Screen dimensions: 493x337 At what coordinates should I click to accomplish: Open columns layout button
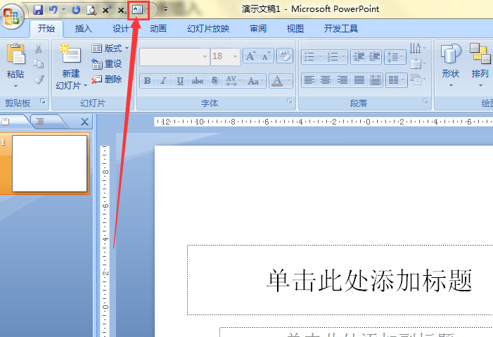(x=396, y=80)
